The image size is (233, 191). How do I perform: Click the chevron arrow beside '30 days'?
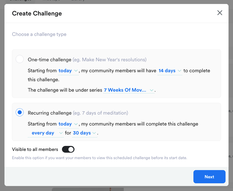94,133
